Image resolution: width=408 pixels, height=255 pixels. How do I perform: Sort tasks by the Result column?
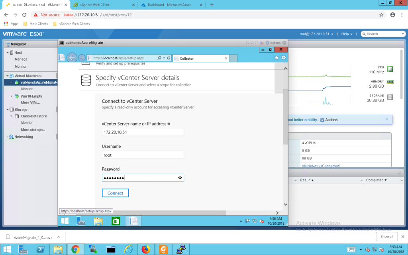(x=306, y=180)
